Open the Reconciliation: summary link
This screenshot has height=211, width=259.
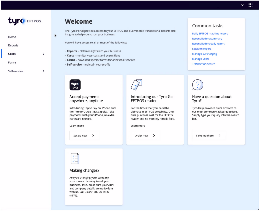207,39
